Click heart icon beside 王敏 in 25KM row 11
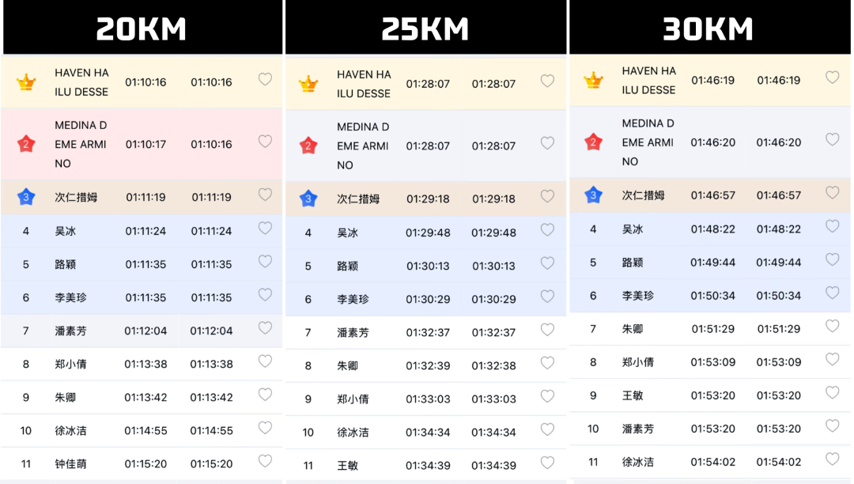The image size is (854, 484). (x=547, y=463)
